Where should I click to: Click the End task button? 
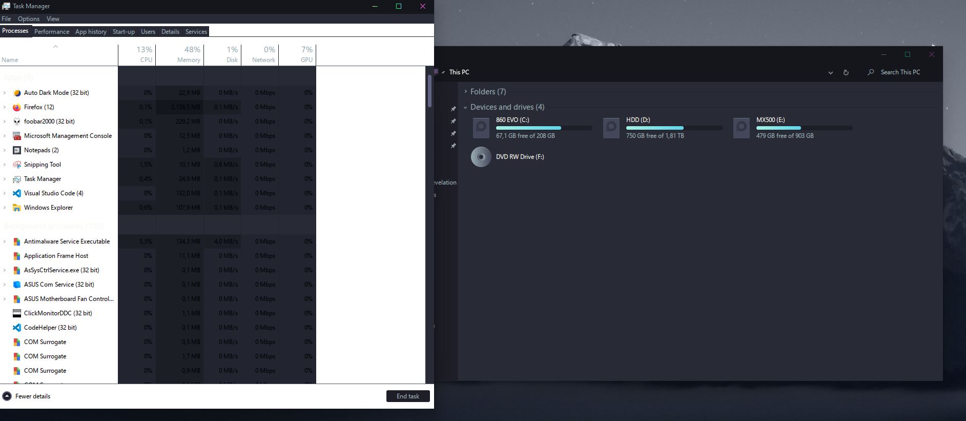(408, 396)
